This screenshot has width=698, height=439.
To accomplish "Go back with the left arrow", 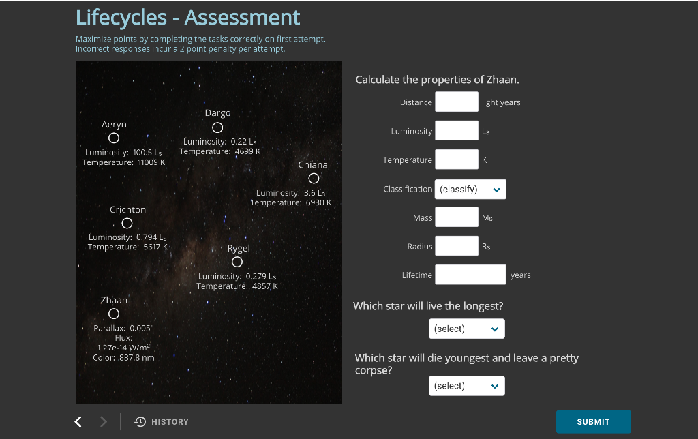I will coord(78,422).
